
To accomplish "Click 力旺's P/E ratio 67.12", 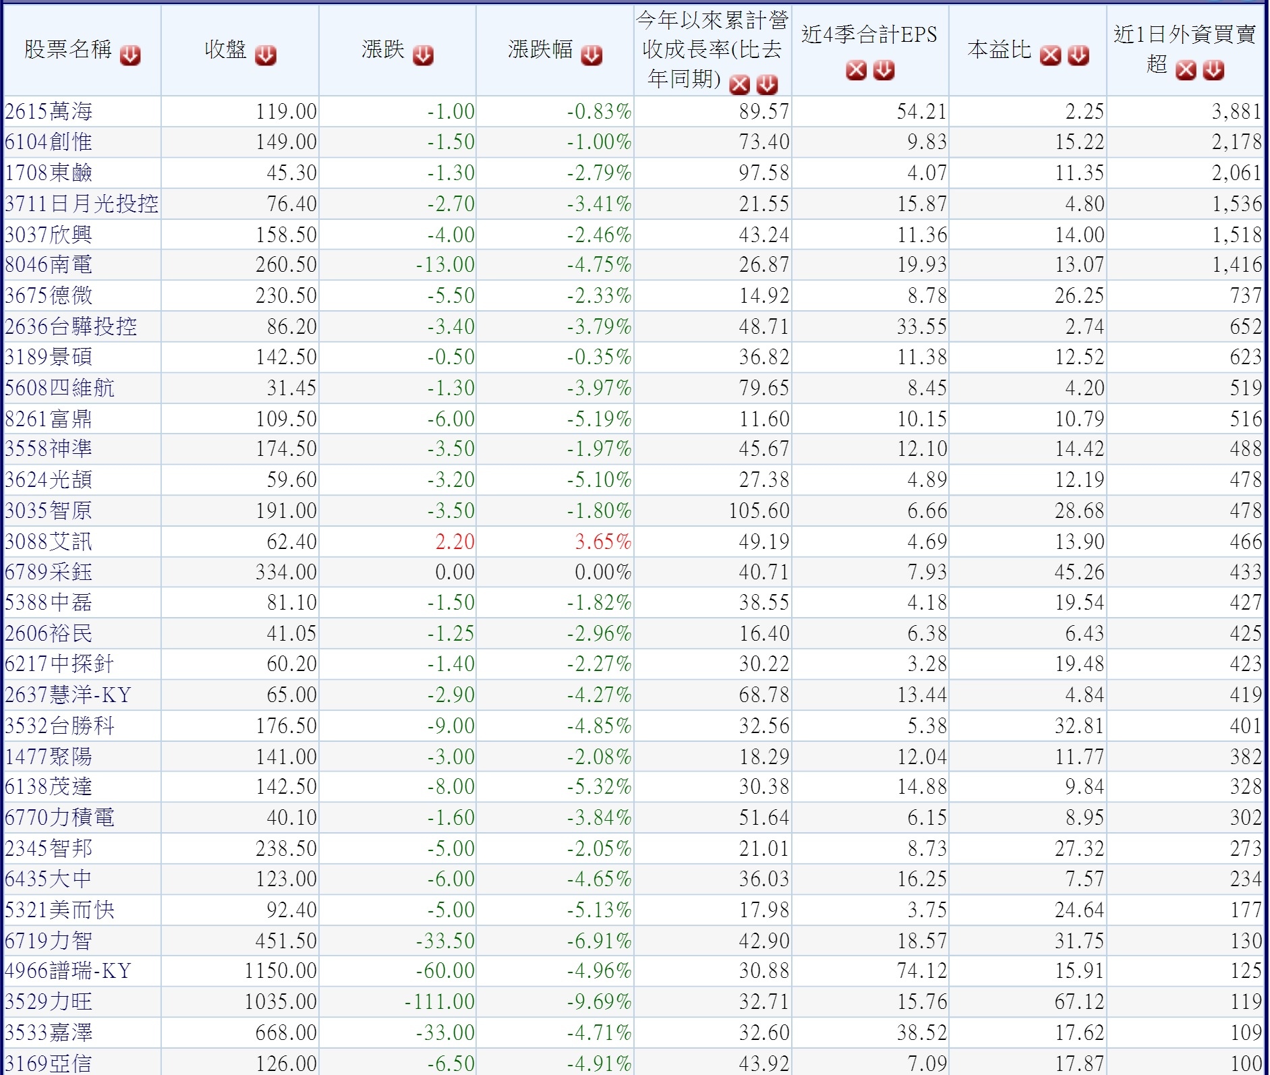I will (1080, 1001).
